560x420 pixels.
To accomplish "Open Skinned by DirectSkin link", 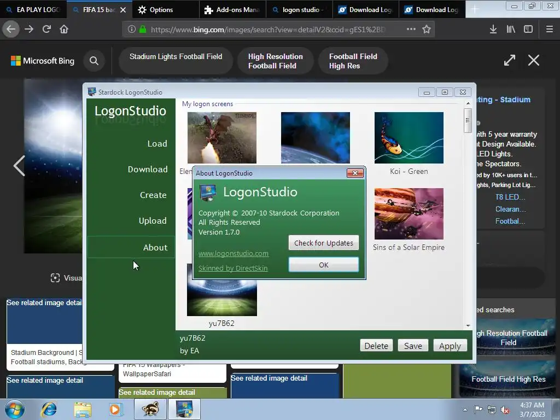I will click(233, 268).
